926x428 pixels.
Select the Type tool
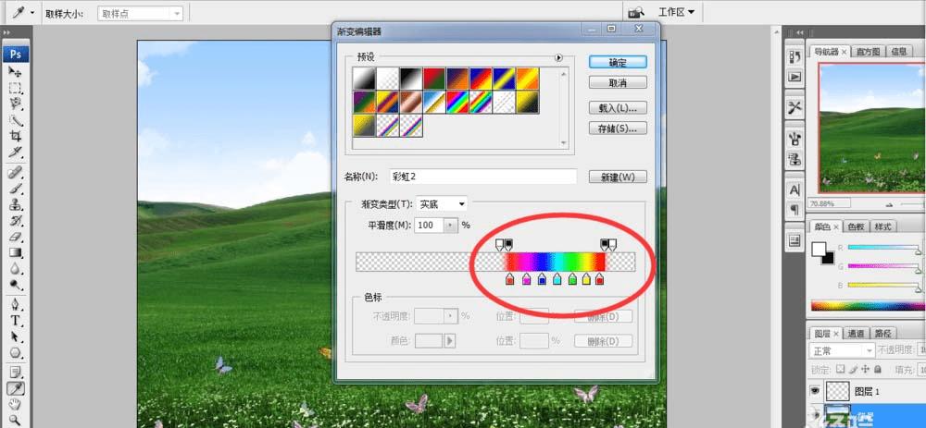coord(16,322)
